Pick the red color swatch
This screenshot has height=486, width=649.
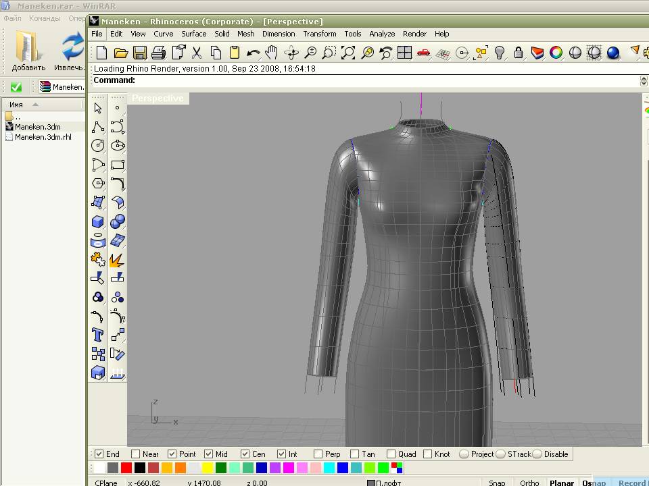pos(126,468)
